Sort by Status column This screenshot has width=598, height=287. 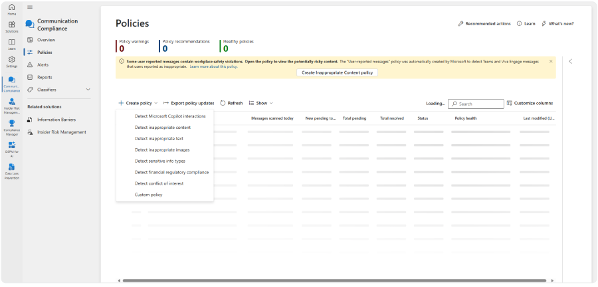(x=423, y=118)
